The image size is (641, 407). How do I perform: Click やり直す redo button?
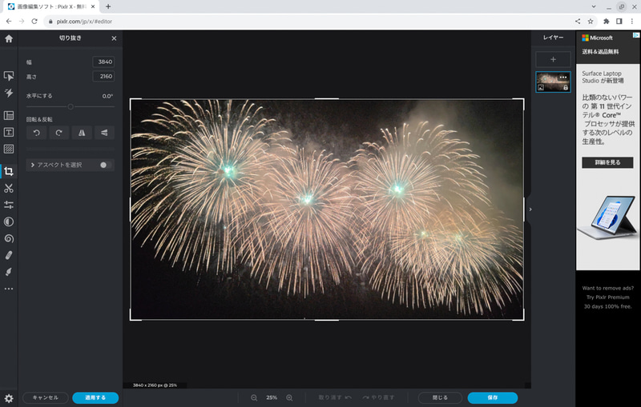[378, 397]
